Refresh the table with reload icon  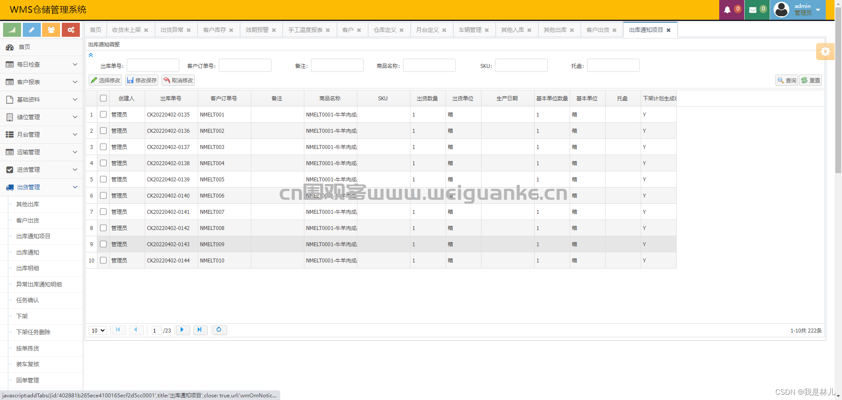(219, 330)
